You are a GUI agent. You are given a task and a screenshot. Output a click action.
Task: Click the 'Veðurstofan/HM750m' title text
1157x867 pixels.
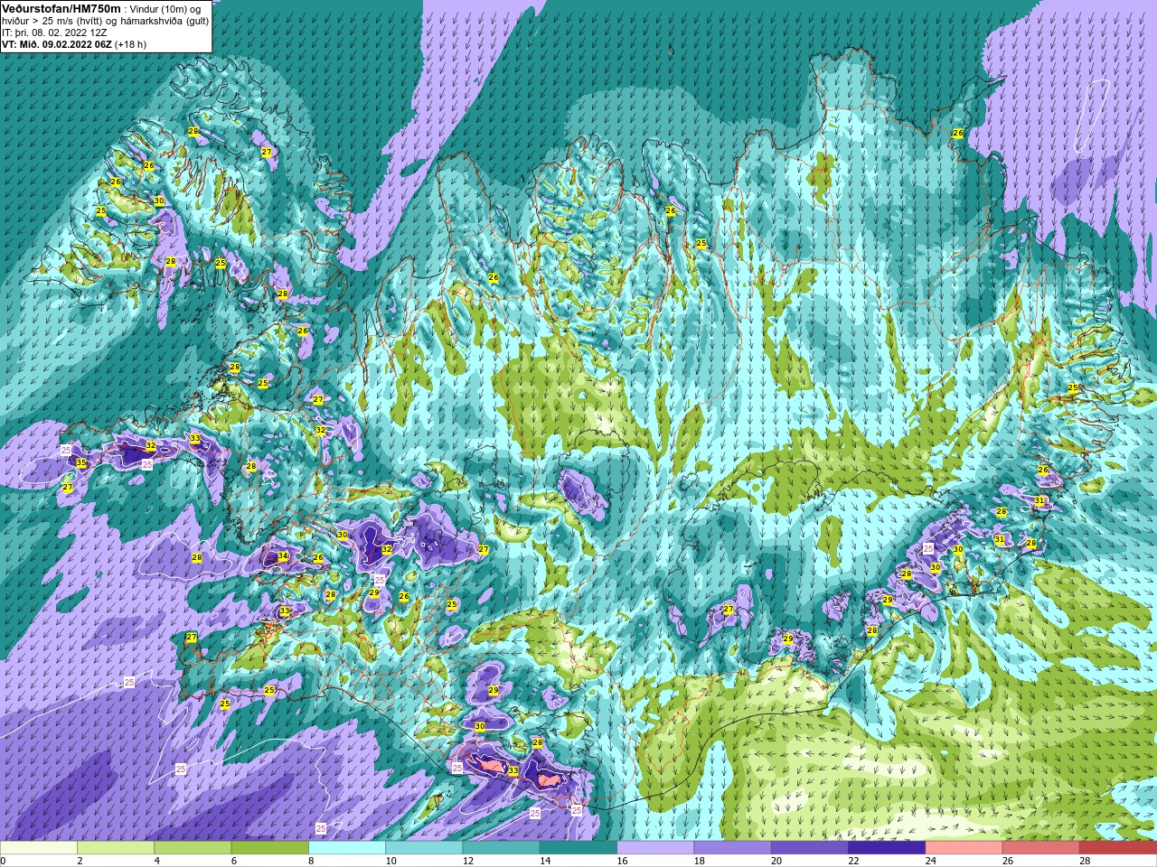click(61, 8)
